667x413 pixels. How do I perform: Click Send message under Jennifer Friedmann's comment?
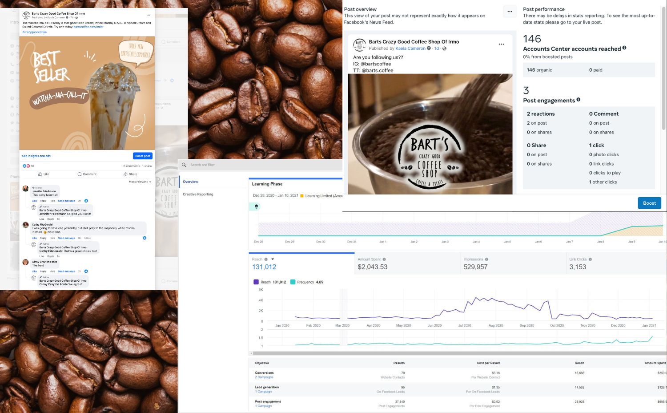click(66, 201)
